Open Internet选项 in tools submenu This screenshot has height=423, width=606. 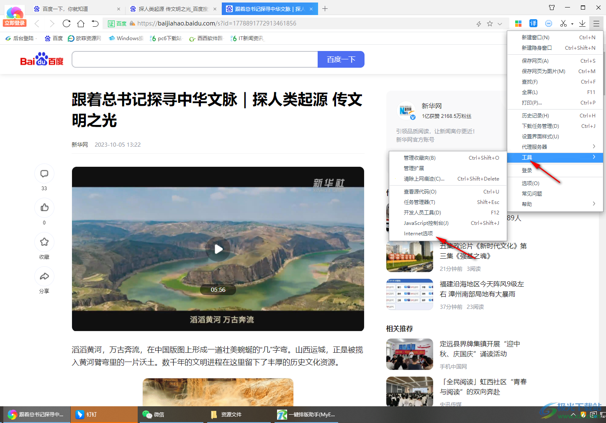click(448, 233)
